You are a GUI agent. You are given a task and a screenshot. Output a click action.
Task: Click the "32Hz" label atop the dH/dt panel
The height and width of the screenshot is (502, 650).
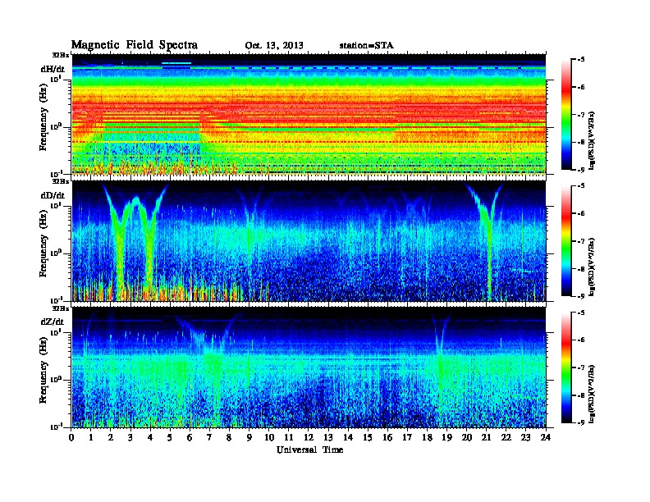[61, 55]
